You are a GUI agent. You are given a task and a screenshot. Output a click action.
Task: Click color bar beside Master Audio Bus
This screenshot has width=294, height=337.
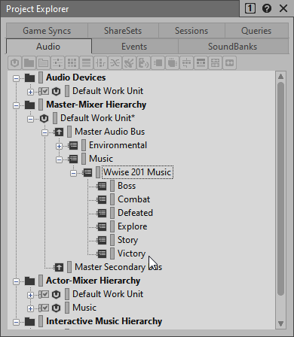(69, 132)
